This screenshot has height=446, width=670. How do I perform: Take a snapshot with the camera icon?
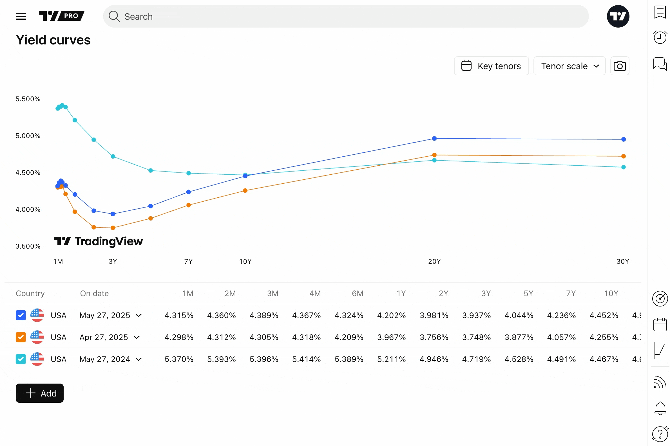pos(619,66)
